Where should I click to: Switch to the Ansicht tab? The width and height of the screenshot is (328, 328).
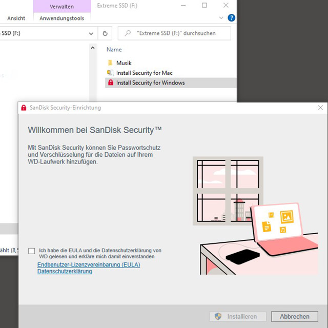(x=16, y=18)
